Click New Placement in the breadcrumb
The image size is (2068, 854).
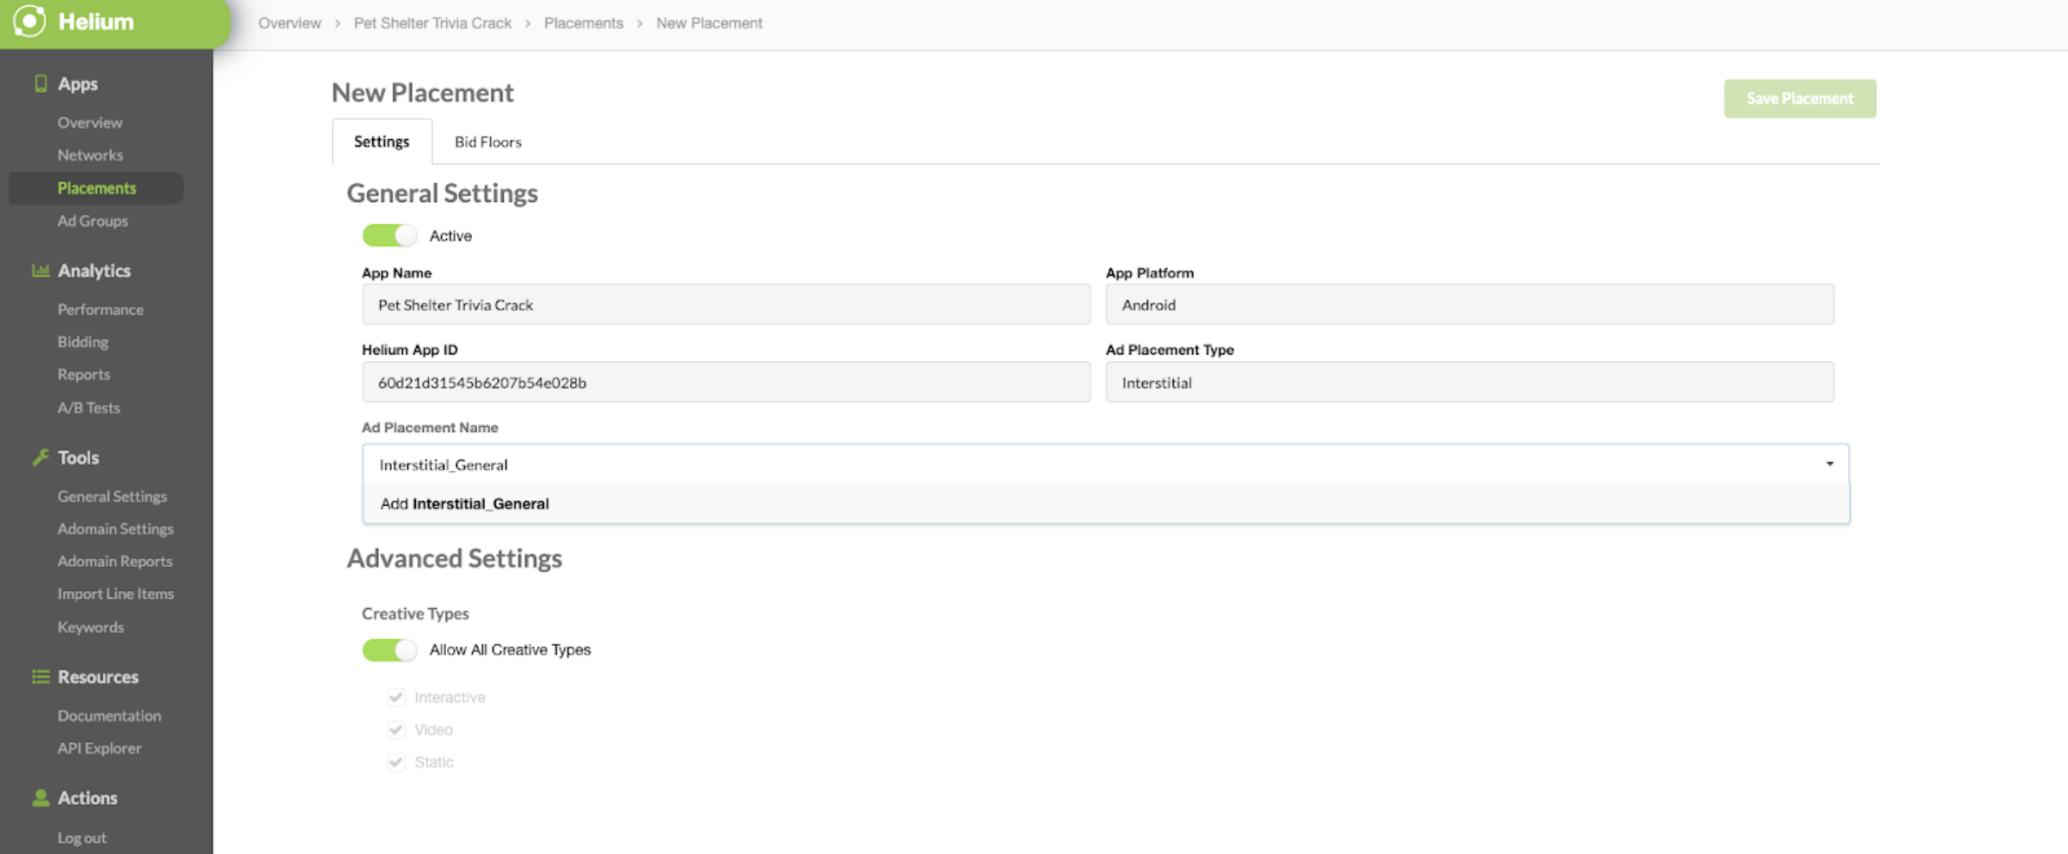click(709, 23)
